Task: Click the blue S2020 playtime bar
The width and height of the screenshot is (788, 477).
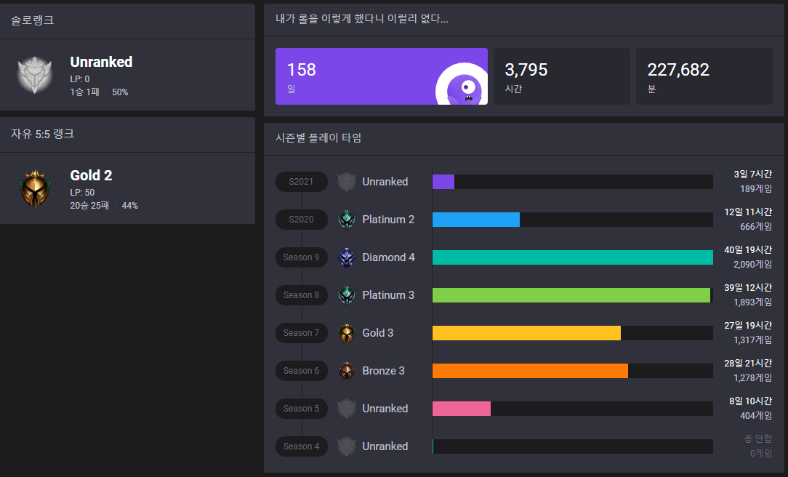Action: coord(476,220)
